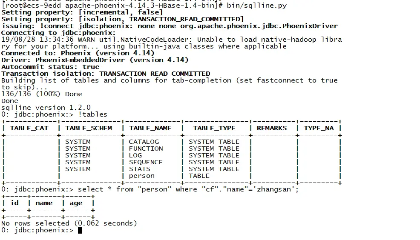Click the age column header in results
The image size is (420, 240).
(x=76, y=203)
